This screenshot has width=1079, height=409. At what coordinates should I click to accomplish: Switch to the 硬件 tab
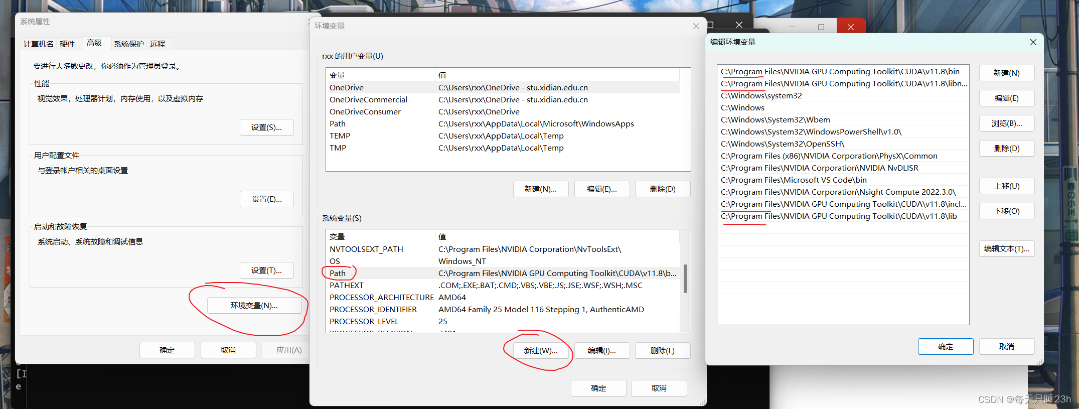(67, 44)
